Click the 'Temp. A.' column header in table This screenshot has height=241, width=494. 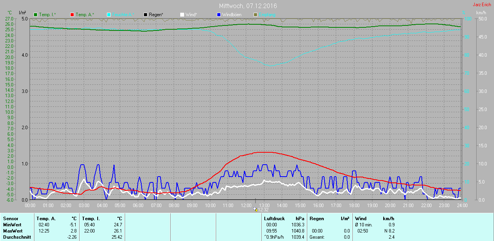tap(46, 219)
